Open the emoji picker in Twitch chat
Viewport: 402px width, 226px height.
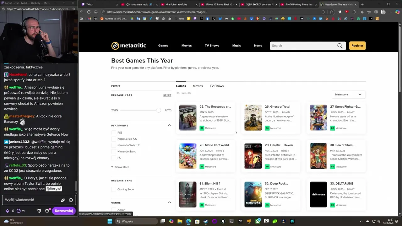pos(71,200)
